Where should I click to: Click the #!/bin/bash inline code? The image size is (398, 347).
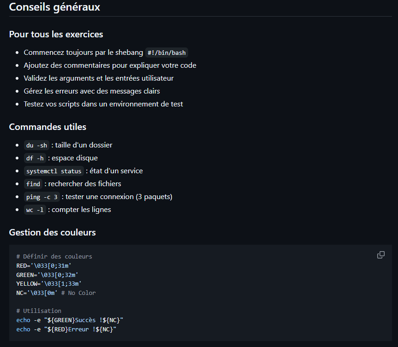click(166, 53)
